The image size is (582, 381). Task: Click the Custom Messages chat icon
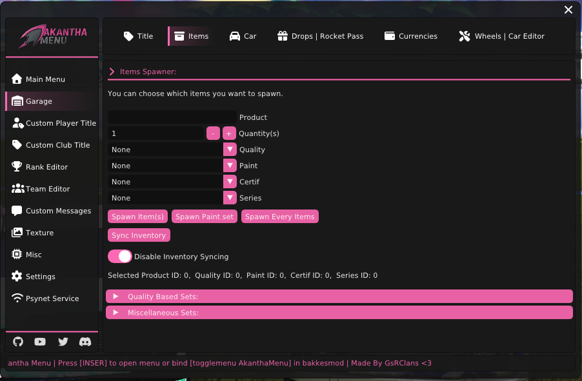click(17, 211)
